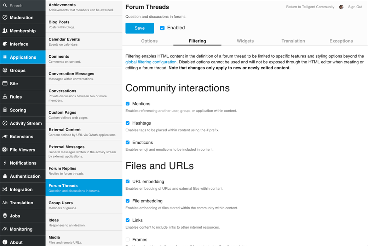Click the Rules hierarchy icon
This screenshot has width=368, height=246.
5,97
